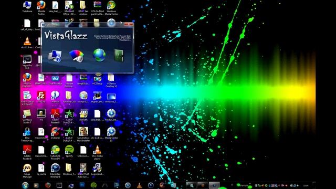Launch CyberLink PowerDVD shortcut
The image size is (336, 189).
click(x=55, y=153)
